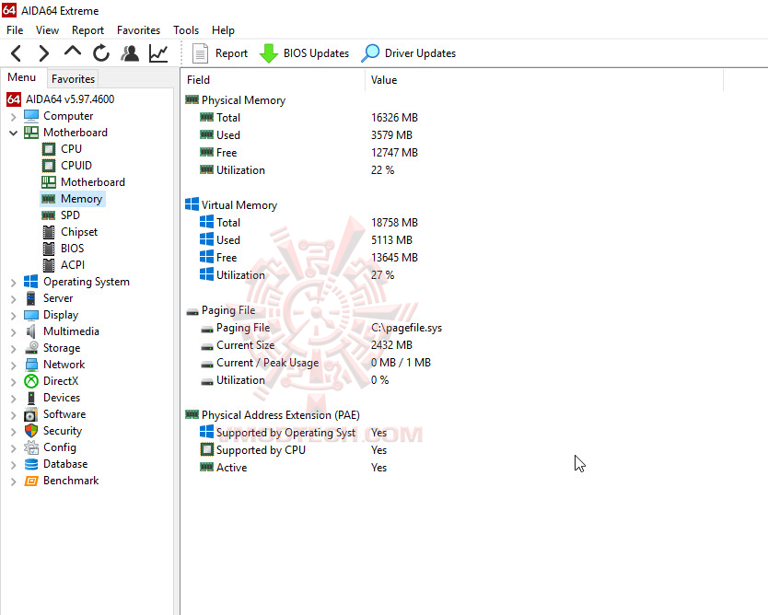Expand the Computer tree node
768x615 pixels.
click(x=13, y=117)
